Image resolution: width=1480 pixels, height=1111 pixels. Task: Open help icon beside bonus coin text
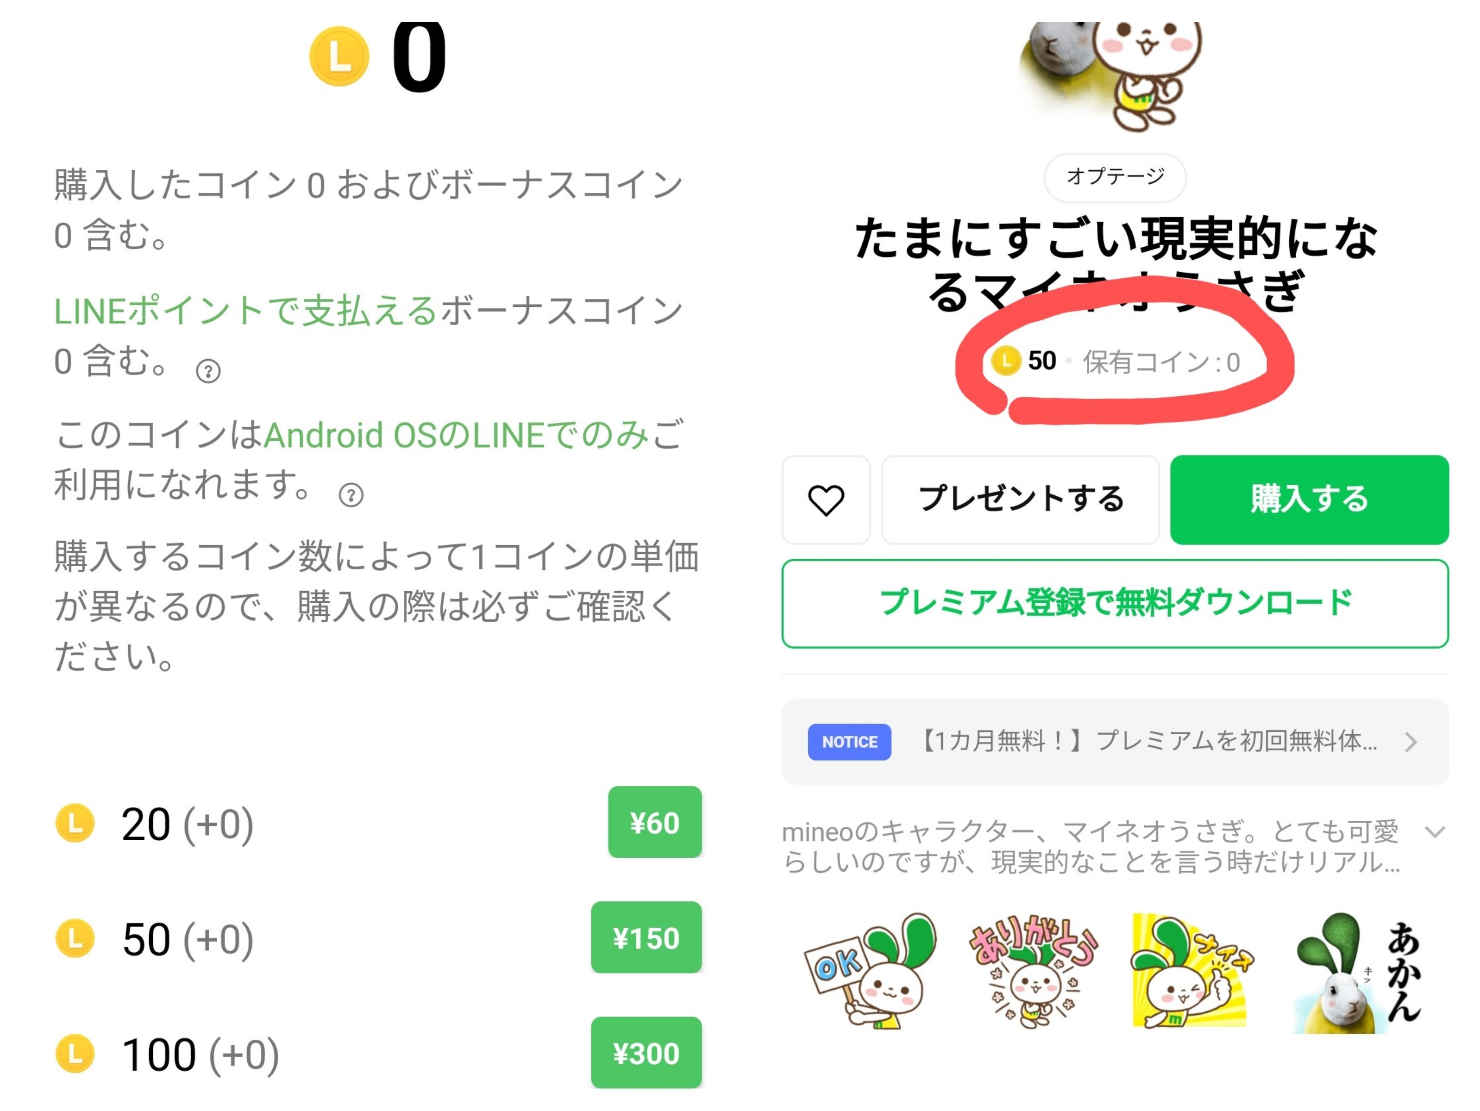click(208, 370)
